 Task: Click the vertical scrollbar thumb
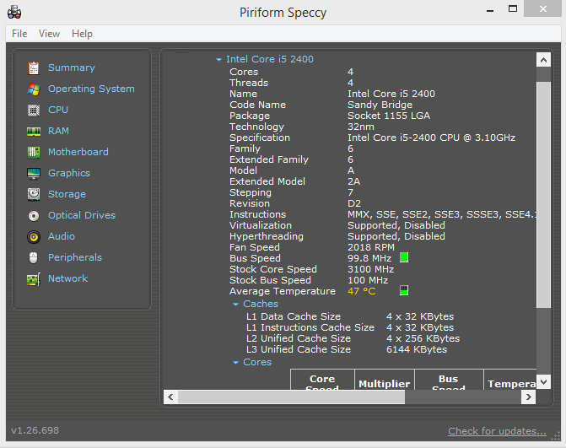coord(543,195)
